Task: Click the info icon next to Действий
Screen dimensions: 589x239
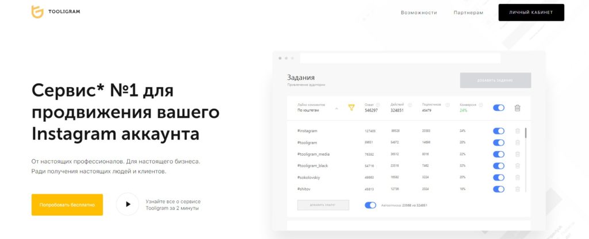Action: (x=410, y=105)
